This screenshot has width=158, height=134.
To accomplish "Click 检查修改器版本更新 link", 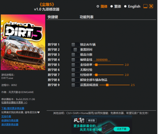I will pos(14,102).
